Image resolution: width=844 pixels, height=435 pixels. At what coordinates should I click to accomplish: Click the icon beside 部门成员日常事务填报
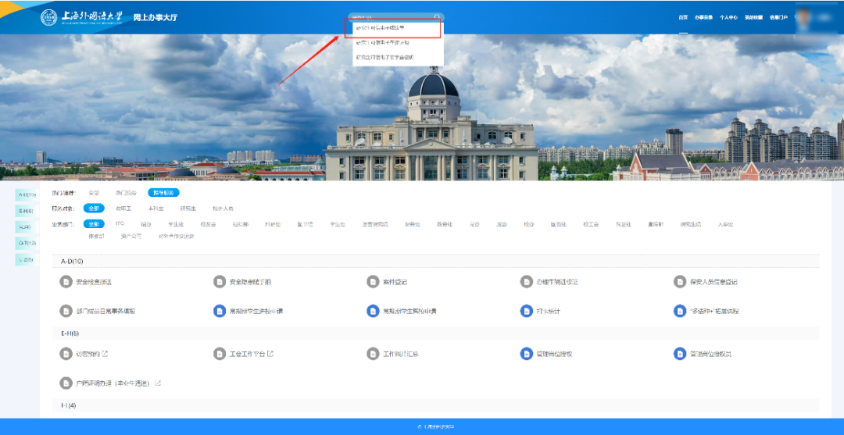(x=66, y=311)
